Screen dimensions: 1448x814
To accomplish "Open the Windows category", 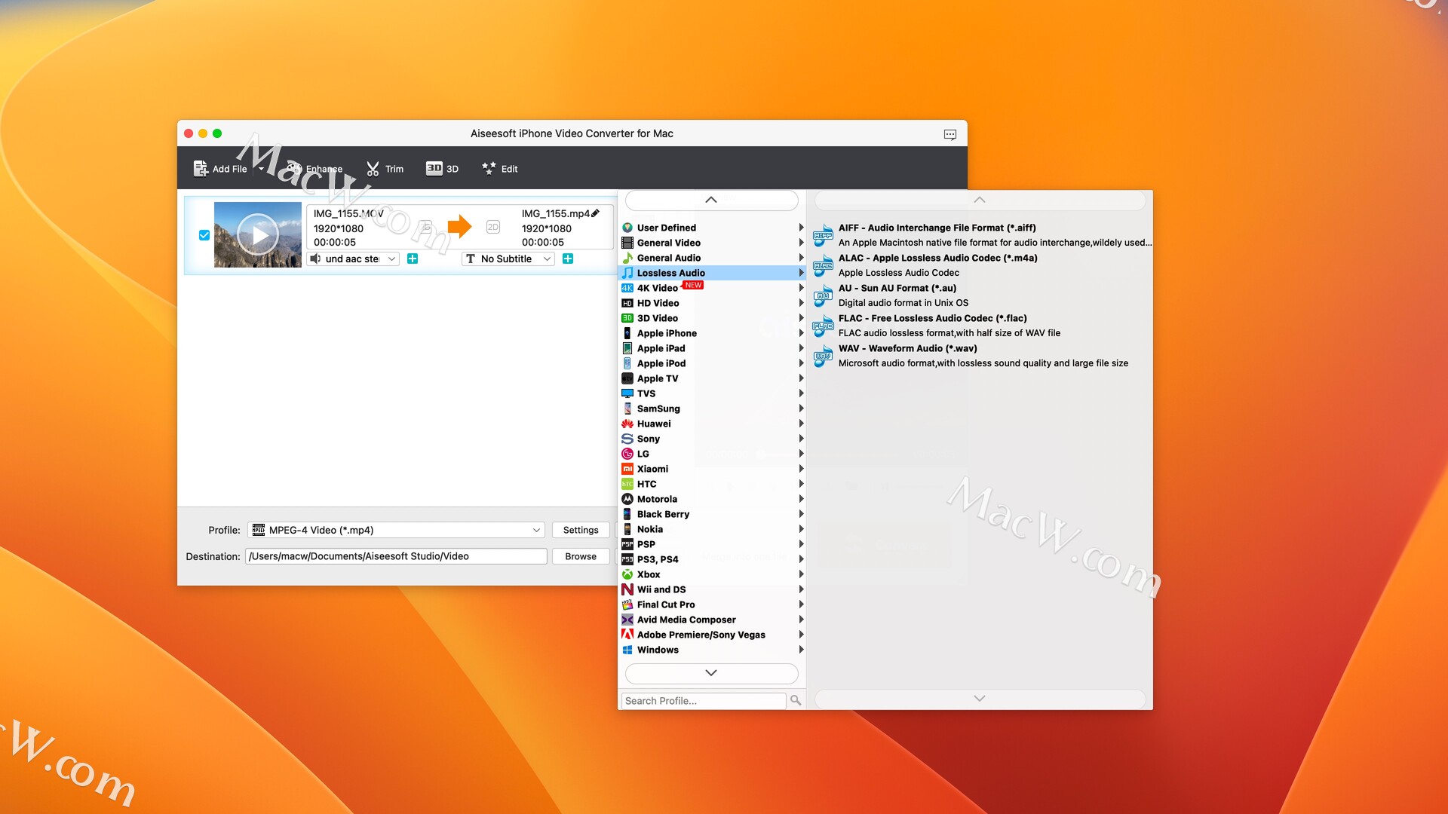I will (x=712, y=650).
